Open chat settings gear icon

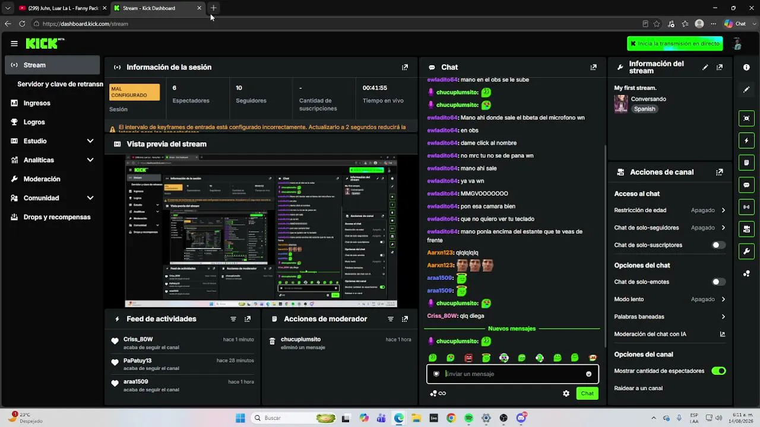point(566,393)
